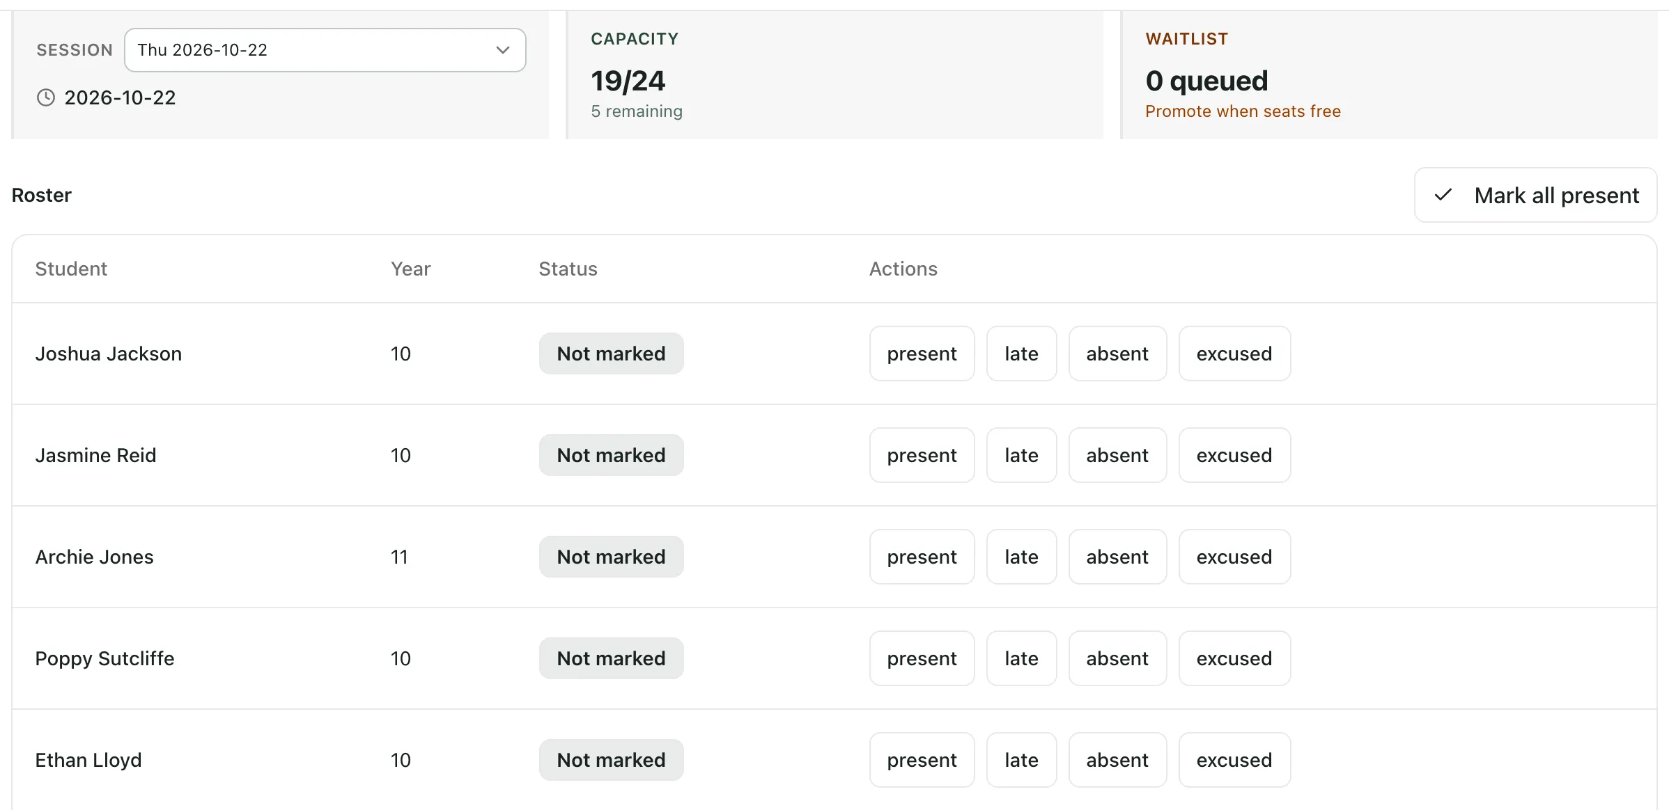Mark Archie Jones as present

[x=922, y=557]
